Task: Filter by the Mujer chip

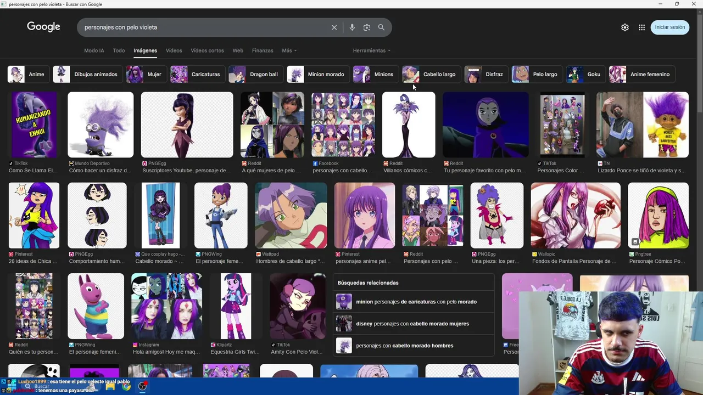Action: click(x=146, y=74)
